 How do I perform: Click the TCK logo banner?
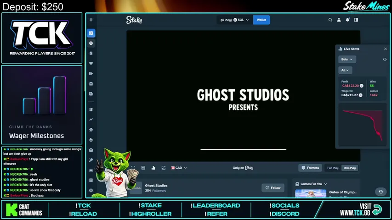coord(42,38)
